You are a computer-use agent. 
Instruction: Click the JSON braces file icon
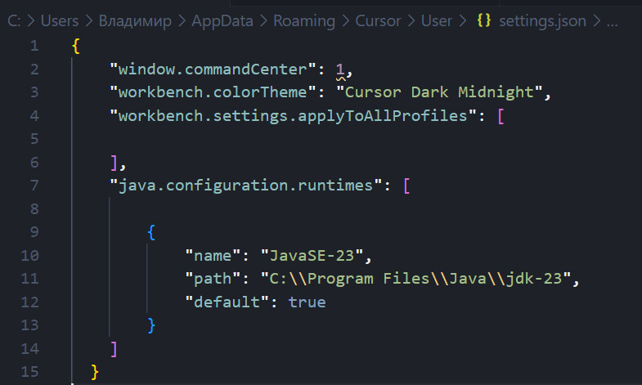pos(484,20)
